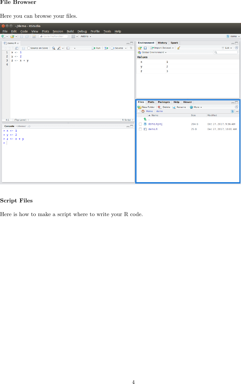The height and width of the screenshot is (384, 241).
Task: Sort files by the Name column header
Action: coord(155,115)
